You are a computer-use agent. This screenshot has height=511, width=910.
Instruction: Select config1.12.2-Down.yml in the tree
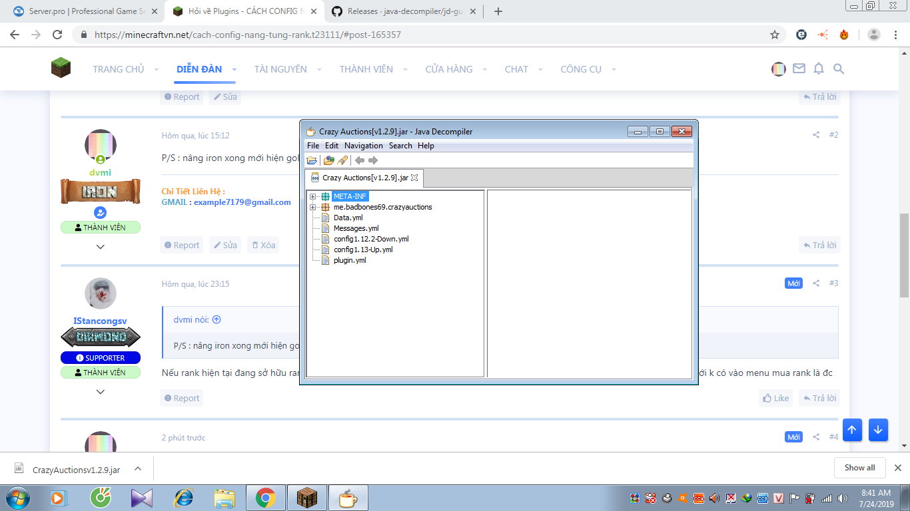(371, 239)
